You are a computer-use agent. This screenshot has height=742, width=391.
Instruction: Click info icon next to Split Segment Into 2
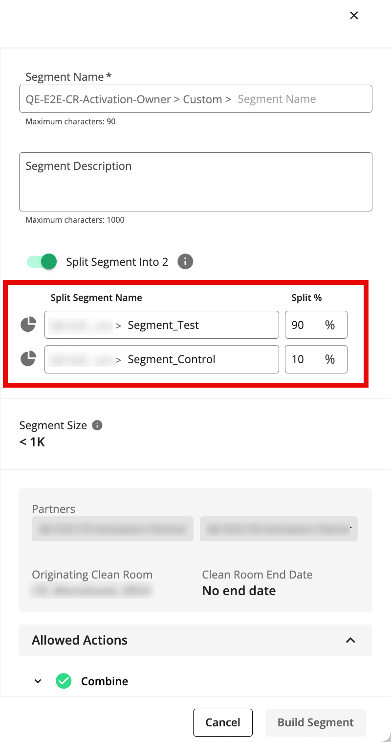click(185, 262)
